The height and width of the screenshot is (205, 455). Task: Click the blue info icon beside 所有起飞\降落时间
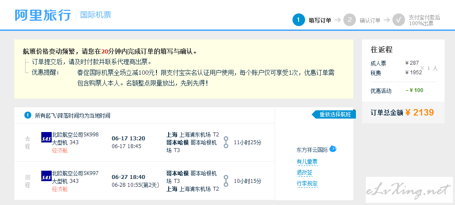(27, 116)
